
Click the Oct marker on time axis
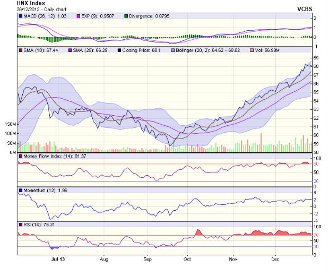[x=186, y=260]
